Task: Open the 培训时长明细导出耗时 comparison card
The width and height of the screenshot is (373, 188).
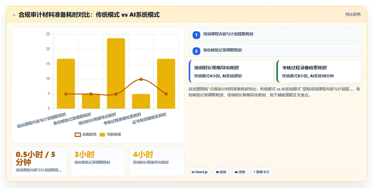Action: pyautogui.click(x=231, y=71)
